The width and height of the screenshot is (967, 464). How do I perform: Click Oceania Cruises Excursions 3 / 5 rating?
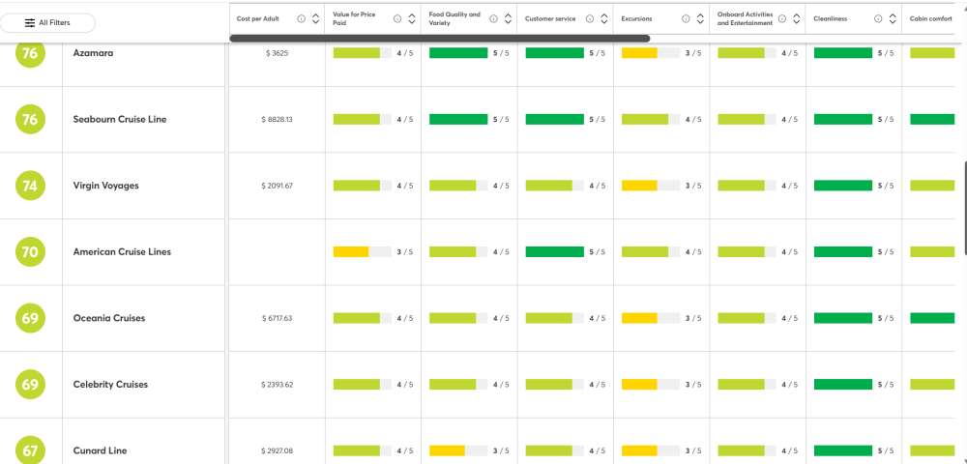(693, 318)
